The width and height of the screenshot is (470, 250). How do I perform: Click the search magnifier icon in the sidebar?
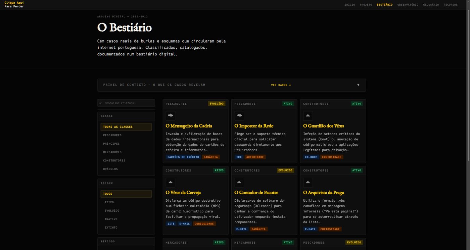pos(100,103)
